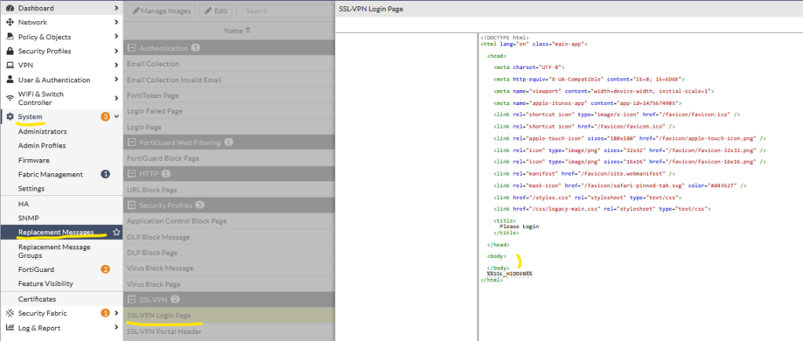Image resolution: width=803 pixels, height=341 pixels.
Task: Click the Dashboard gauge icon
Action: [9, 8]
